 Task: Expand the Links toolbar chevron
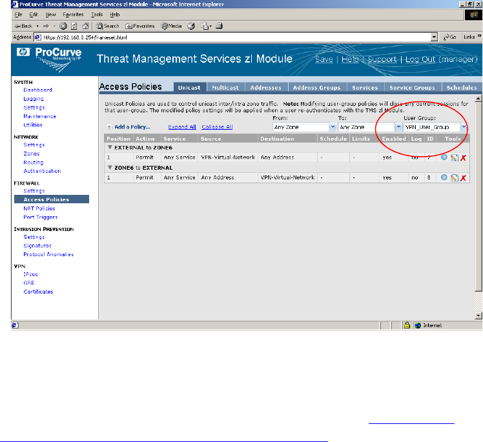(479, 36)
